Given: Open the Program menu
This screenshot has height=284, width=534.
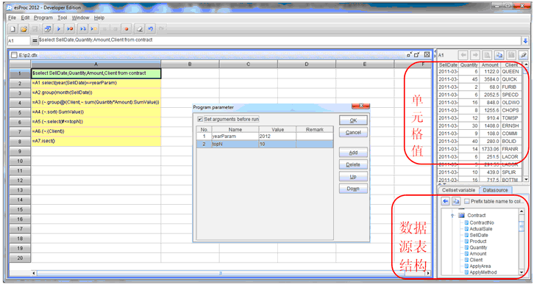Looking at the screenshot, I should pyautogui.click(x=43, y=18).
